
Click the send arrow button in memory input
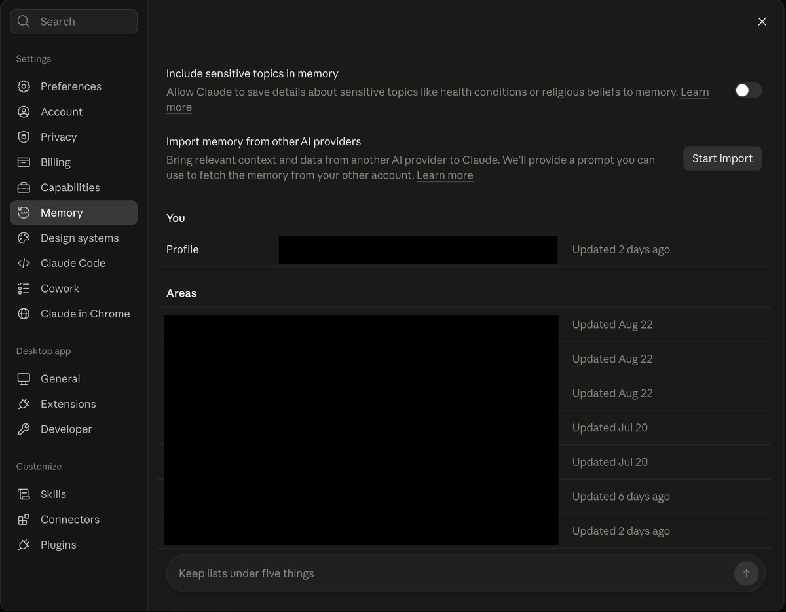pos(746,573)
